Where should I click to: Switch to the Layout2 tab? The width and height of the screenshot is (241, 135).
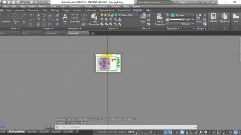tap(32, 131)
